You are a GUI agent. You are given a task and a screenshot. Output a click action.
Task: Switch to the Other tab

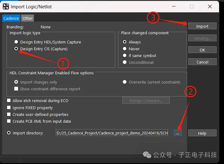(27, 18)
